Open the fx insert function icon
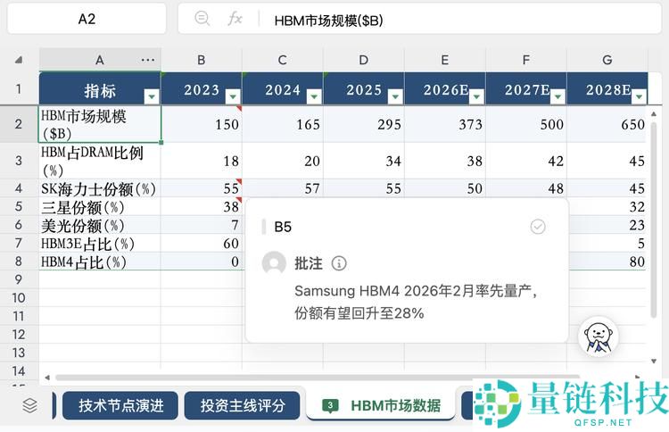Image resolution: width=669 pixels, height=432 pixels. 235,19
